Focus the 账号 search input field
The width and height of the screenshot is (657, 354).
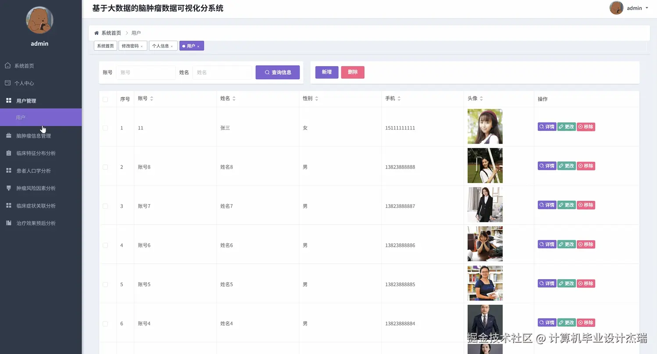(x=146, y=72)
